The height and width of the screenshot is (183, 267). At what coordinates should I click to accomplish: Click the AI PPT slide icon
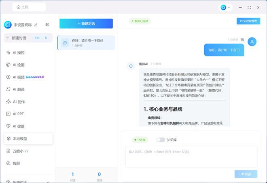tap(8, 114)
